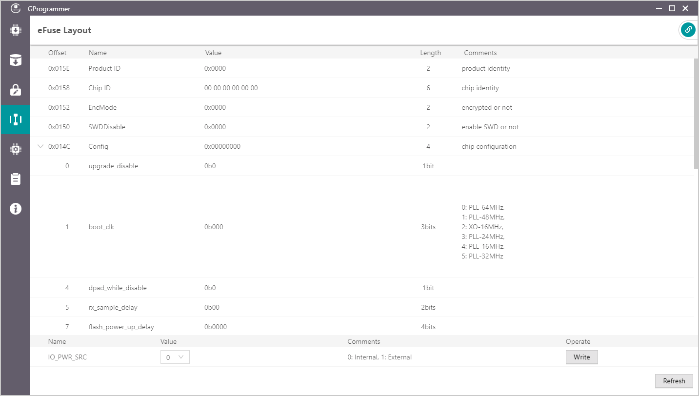Open the info about icon
699x396 pixels.
[16, 209]
